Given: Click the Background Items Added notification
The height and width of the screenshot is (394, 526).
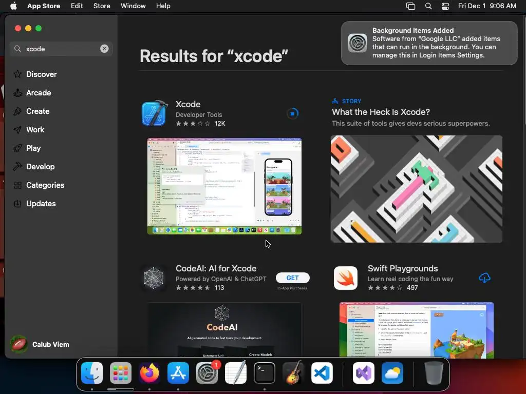Looking at the screenshot, I should 429,43.
